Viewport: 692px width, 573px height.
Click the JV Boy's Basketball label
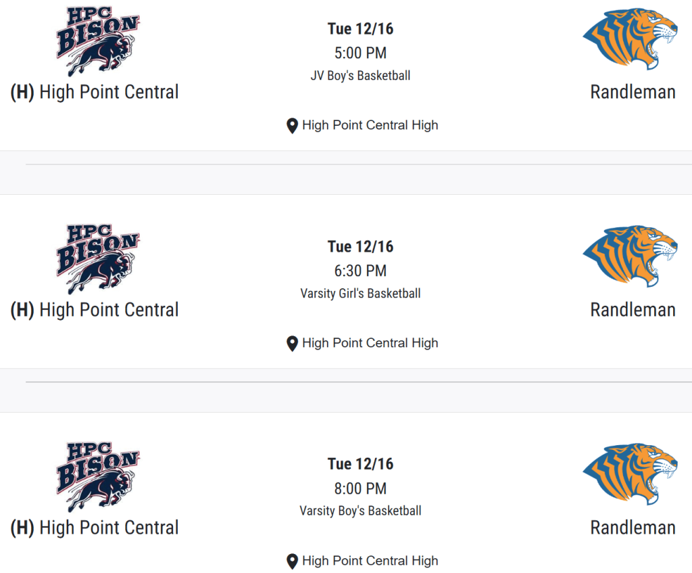pyautogui.click(x=360, y=76)
